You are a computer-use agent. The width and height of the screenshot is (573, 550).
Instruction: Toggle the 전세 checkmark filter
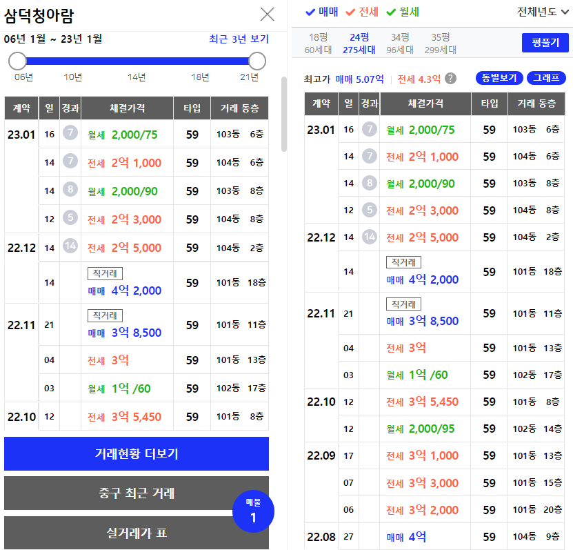362,12
